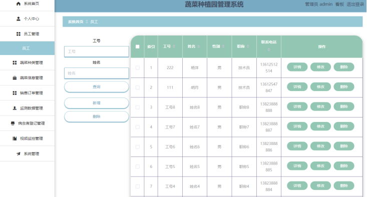
Task: Click the 操作 column header
Action: [x=322, y=46]
